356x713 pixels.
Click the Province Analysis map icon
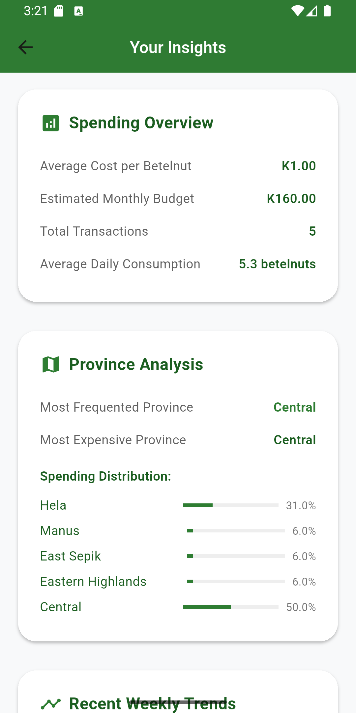pos(51,364)
